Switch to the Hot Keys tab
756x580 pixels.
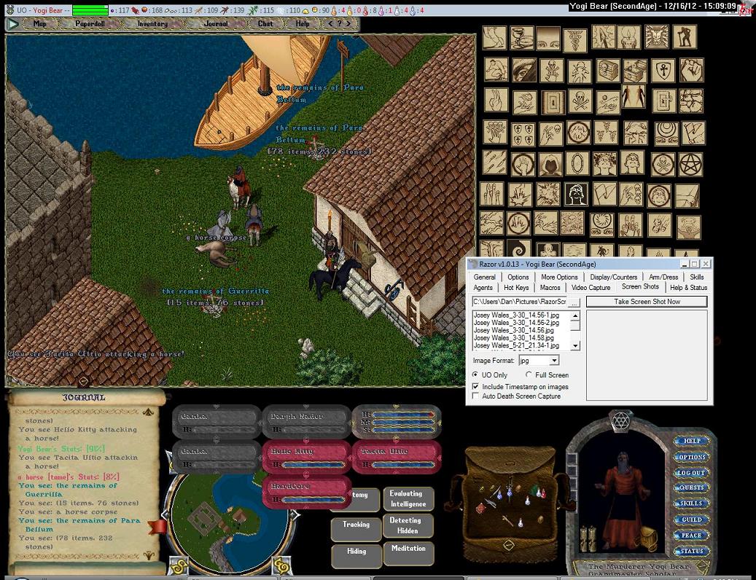pos(516,288)
